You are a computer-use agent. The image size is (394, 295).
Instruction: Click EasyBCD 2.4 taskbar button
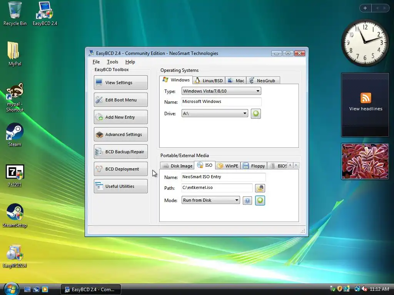(x=91, y=290)
